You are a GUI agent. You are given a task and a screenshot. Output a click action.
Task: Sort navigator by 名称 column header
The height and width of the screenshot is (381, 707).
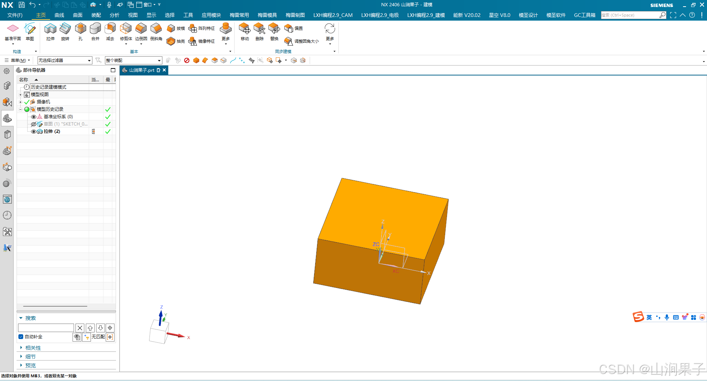pyautogui.click(x=53, y=80)
